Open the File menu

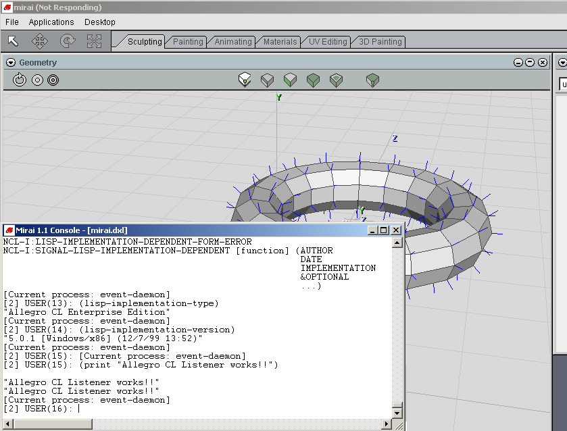12,22
